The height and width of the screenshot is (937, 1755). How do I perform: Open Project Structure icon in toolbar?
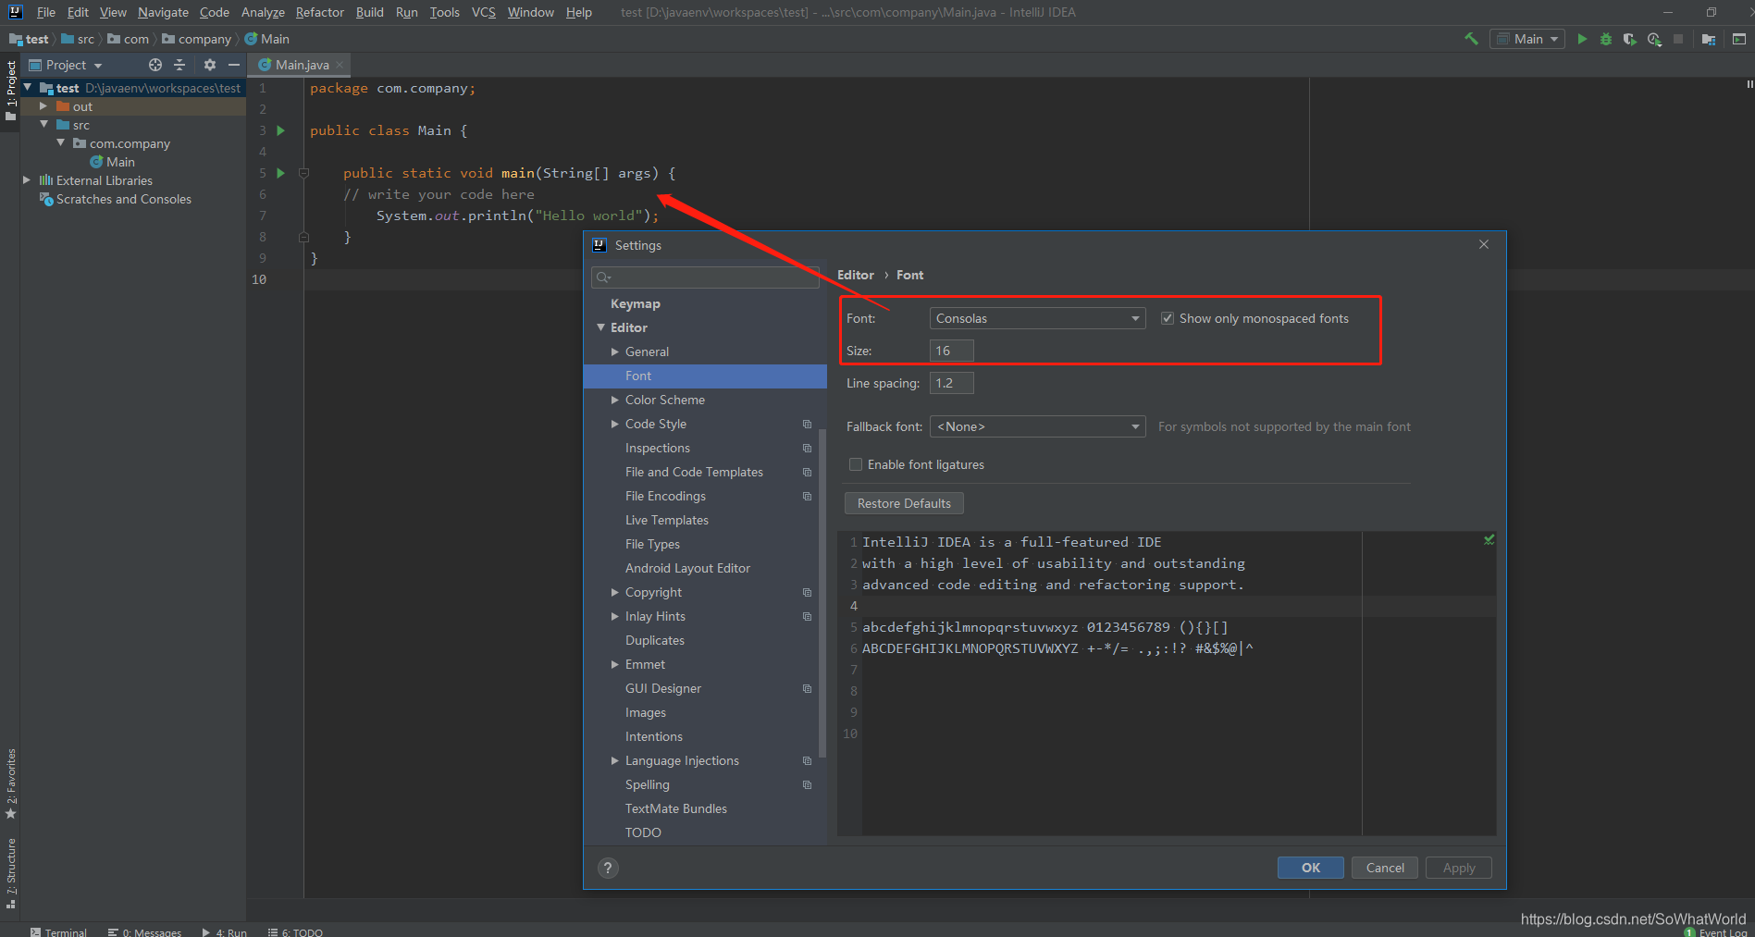(1709, 39)
